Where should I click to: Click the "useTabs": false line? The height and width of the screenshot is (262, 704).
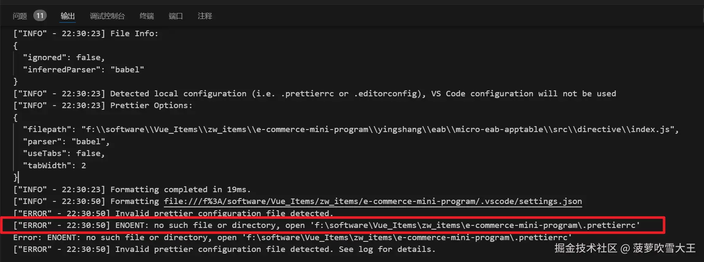[x=64, y=153]
